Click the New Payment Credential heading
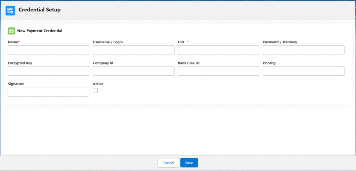The image size is (356, 171). (x=40, y=31)
